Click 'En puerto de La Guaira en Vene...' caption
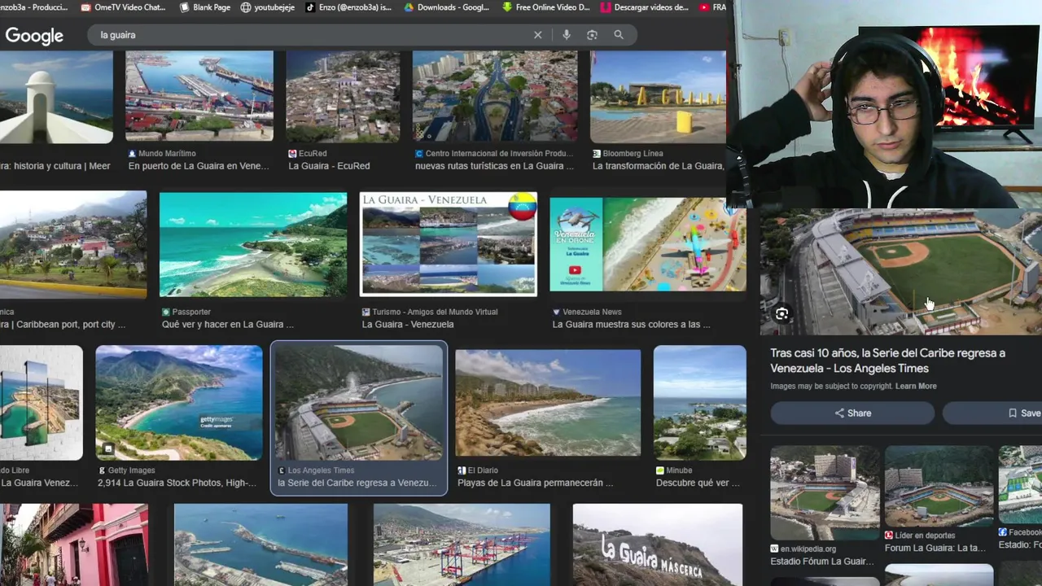 pyautogui.click(x=199, y=166)
